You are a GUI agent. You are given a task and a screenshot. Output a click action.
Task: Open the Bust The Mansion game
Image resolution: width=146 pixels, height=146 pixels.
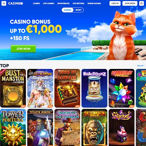click(13, 88)
